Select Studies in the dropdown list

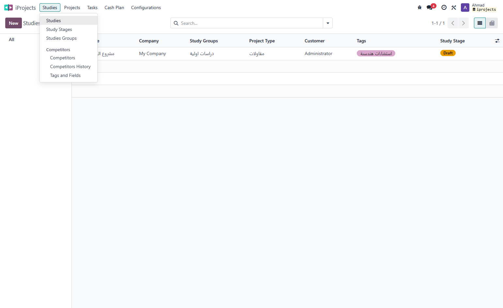click(69, 21)
